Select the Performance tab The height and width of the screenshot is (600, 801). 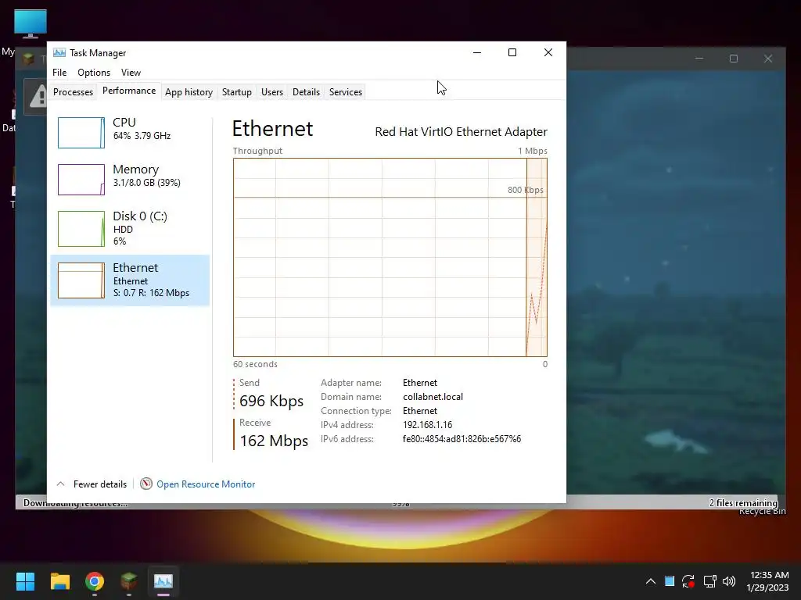click(129, 91)
